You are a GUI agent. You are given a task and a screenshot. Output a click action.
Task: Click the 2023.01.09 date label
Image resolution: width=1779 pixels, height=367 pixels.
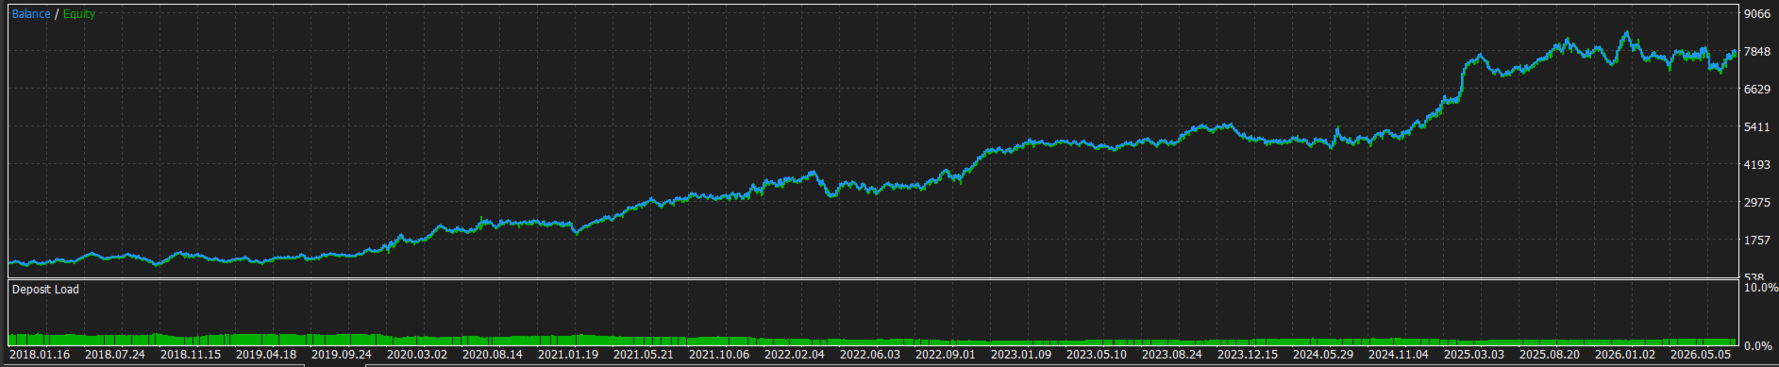(1021, 355)
